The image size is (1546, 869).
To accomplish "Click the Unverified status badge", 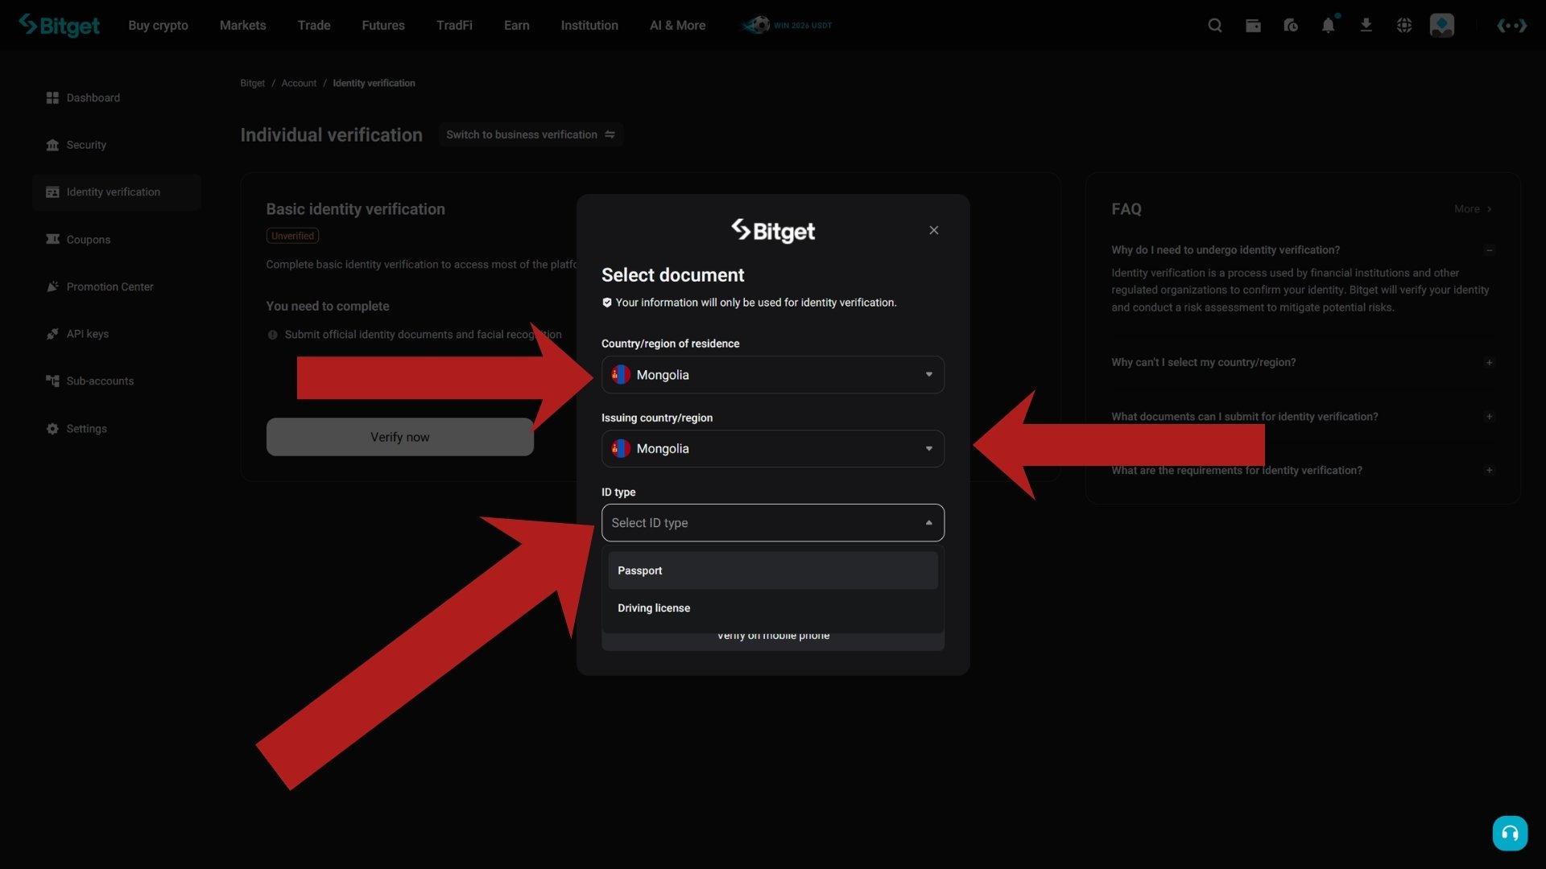I will click(x=292, y=236).
